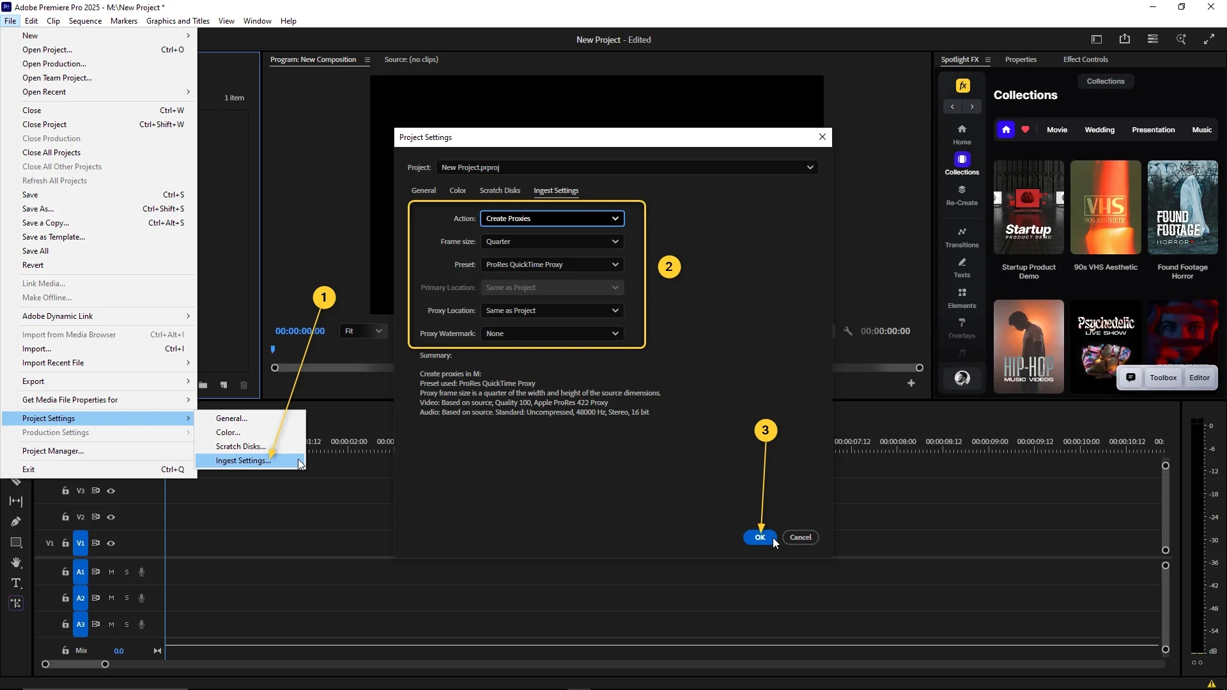Go to the next Spotlight FX page

[972, 107]
